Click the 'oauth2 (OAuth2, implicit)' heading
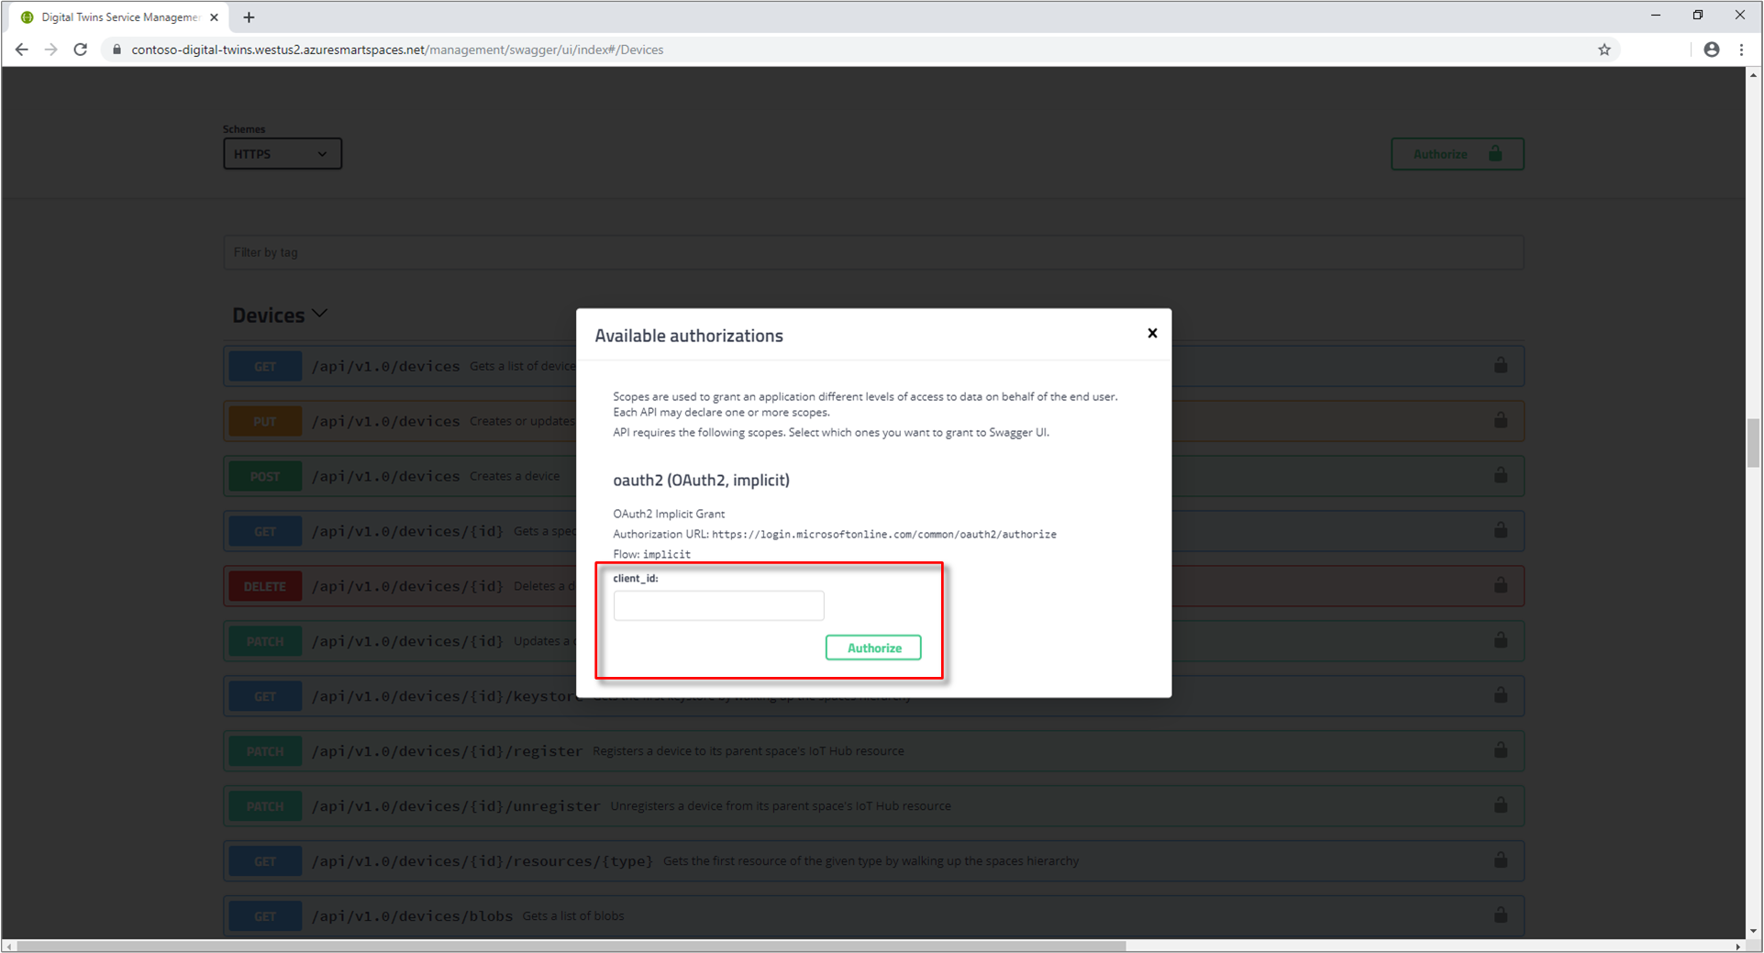This screenshot has width=1764, height=953. point(702,480)
